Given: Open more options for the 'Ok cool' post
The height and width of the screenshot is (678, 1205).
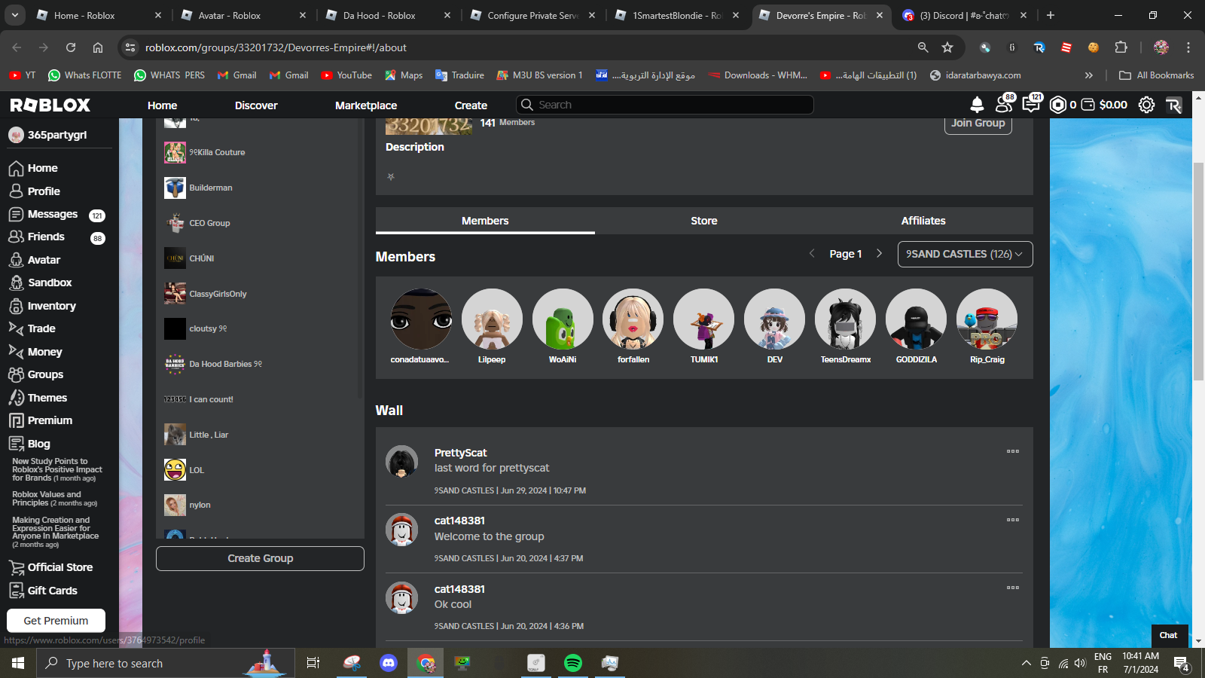Looking at the screenshot, I should [x=1013, y=588].
